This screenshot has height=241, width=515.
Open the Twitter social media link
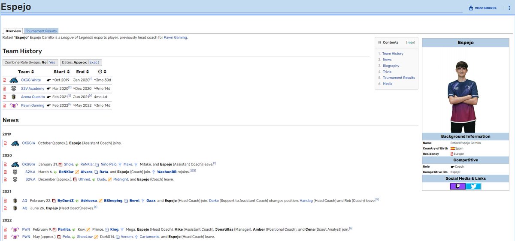pos(473,187)
